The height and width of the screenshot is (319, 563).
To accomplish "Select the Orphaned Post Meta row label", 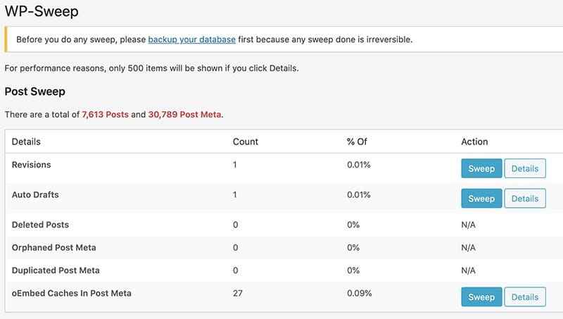I will pyautogui.click(x=54, y=247).
